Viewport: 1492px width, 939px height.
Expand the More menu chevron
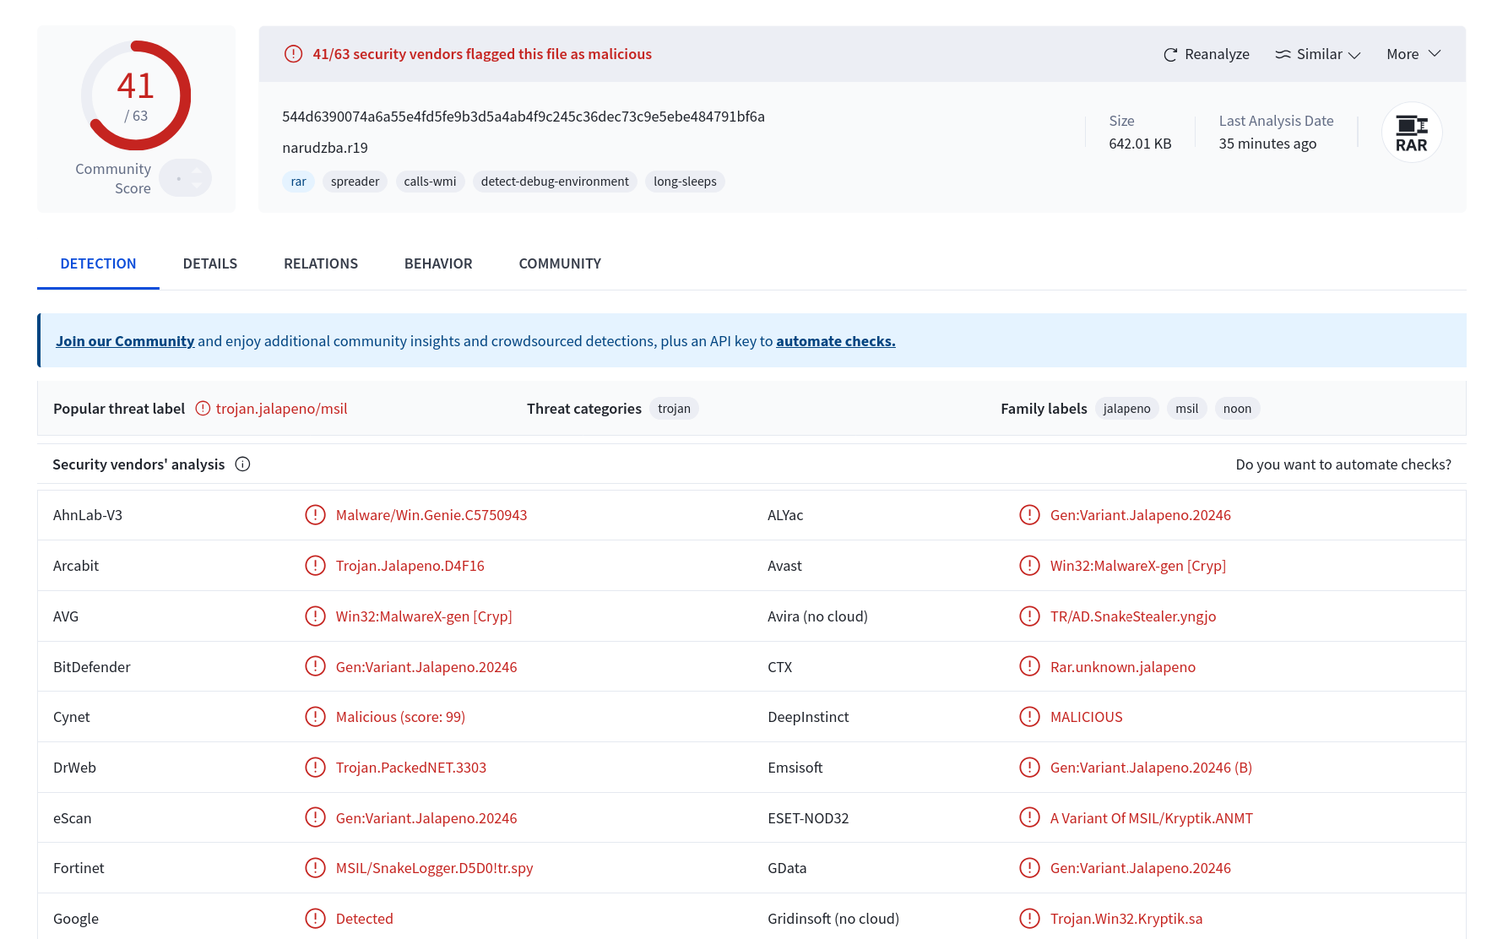1435,53
